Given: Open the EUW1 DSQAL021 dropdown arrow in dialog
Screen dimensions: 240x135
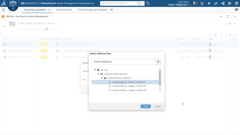Looking at the screenshot, I should [158, 62].
